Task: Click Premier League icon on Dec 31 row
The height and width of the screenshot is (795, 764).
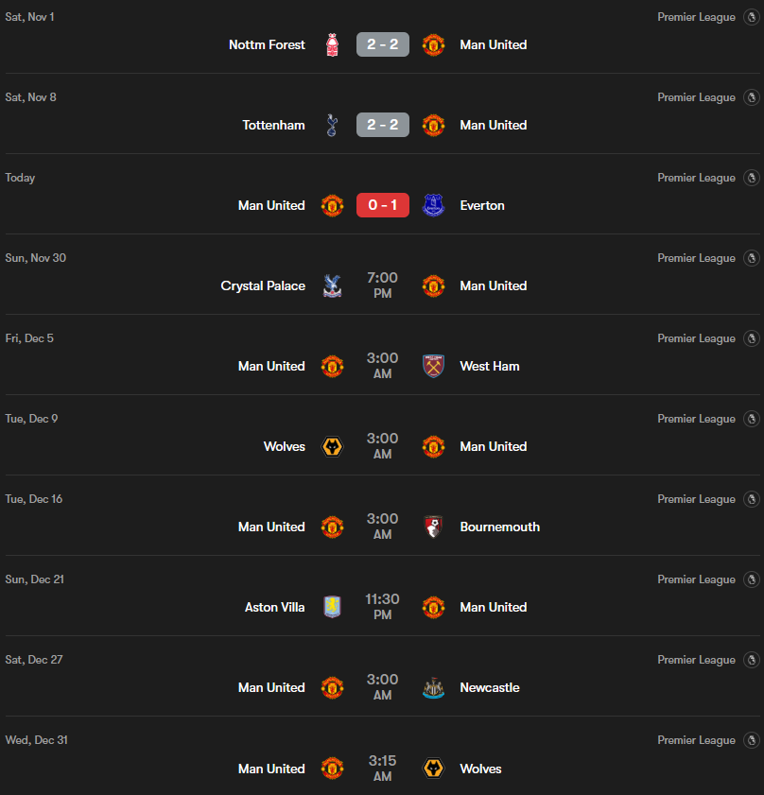Action: point(752,740)
